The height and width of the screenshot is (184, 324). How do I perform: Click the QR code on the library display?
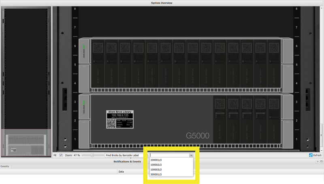(111, 123)
